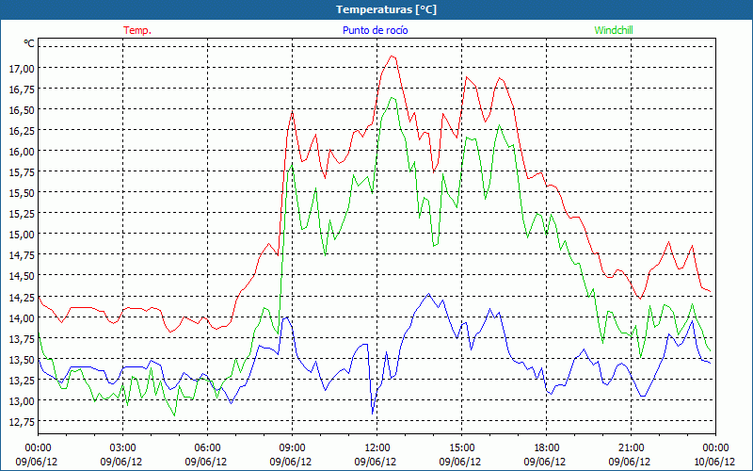Screen dimensions: 753x471
Task: Select the blue Punto de rocío legend label
Action: click(x=375, y=30)
